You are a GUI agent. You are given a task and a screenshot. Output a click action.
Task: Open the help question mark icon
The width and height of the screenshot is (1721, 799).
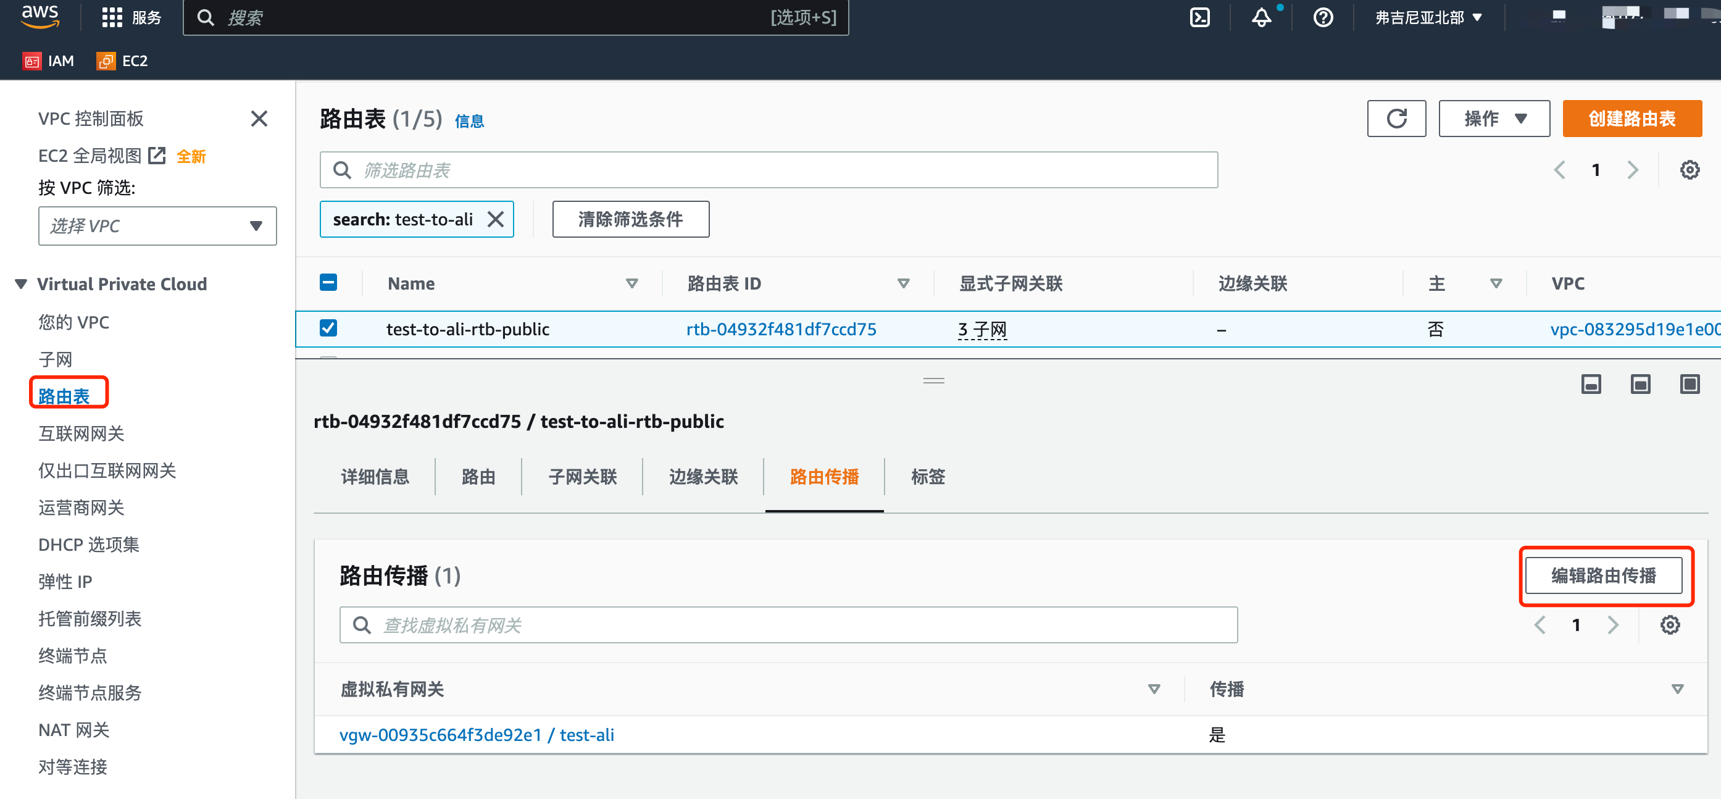coord(1323,17)
